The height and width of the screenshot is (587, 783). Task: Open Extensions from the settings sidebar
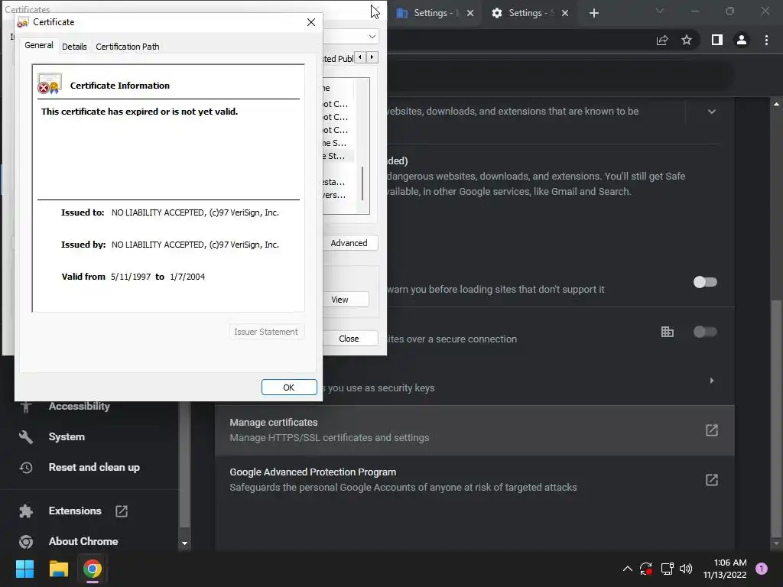click(75, 511)
